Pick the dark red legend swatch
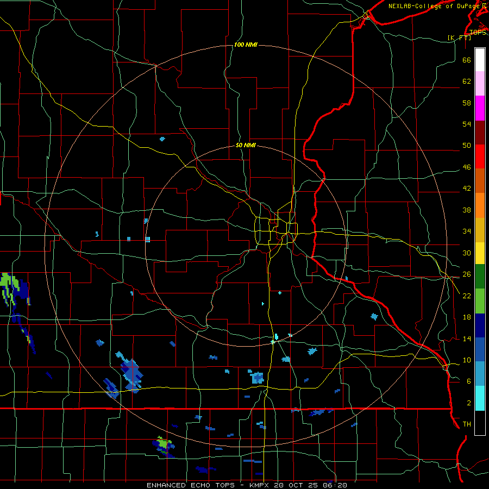 coord(480,133)
